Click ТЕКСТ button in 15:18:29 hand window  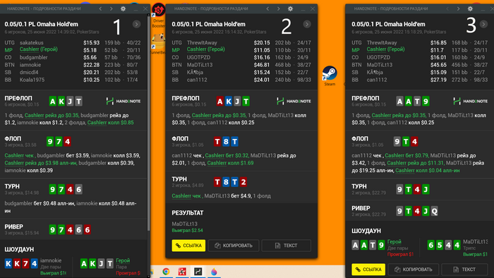click(464, 270)
